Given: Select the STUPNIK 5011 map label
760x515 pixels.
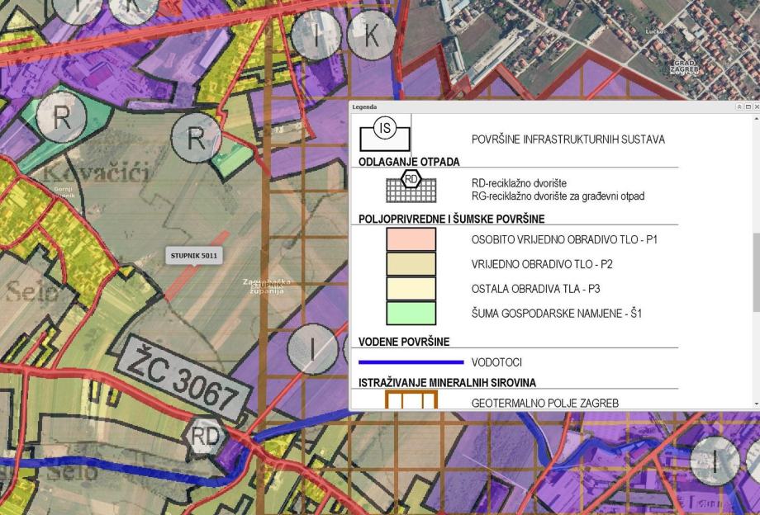Looking at the screenshot, I should coord(194,256).
